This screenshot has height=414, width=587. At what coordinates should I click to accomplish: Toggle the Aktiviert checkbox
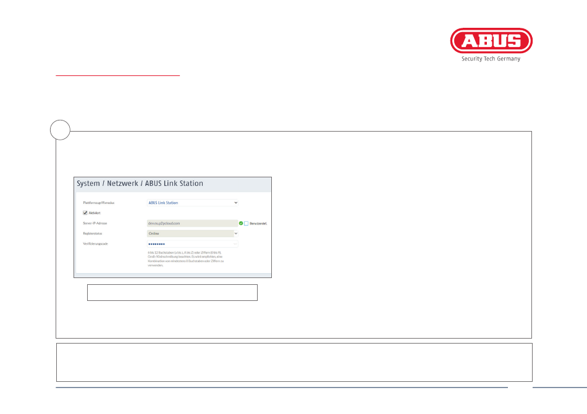click(x=85, y=213)
